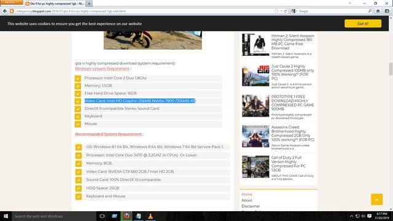The image size is (393, 221).
Task: Open the network tray icon
Action: (357, 216)
